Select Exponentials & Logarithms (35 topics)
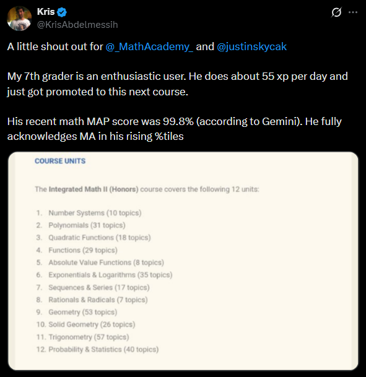Image resolution: width=366 pixels, height=377 pixels. 110,275
